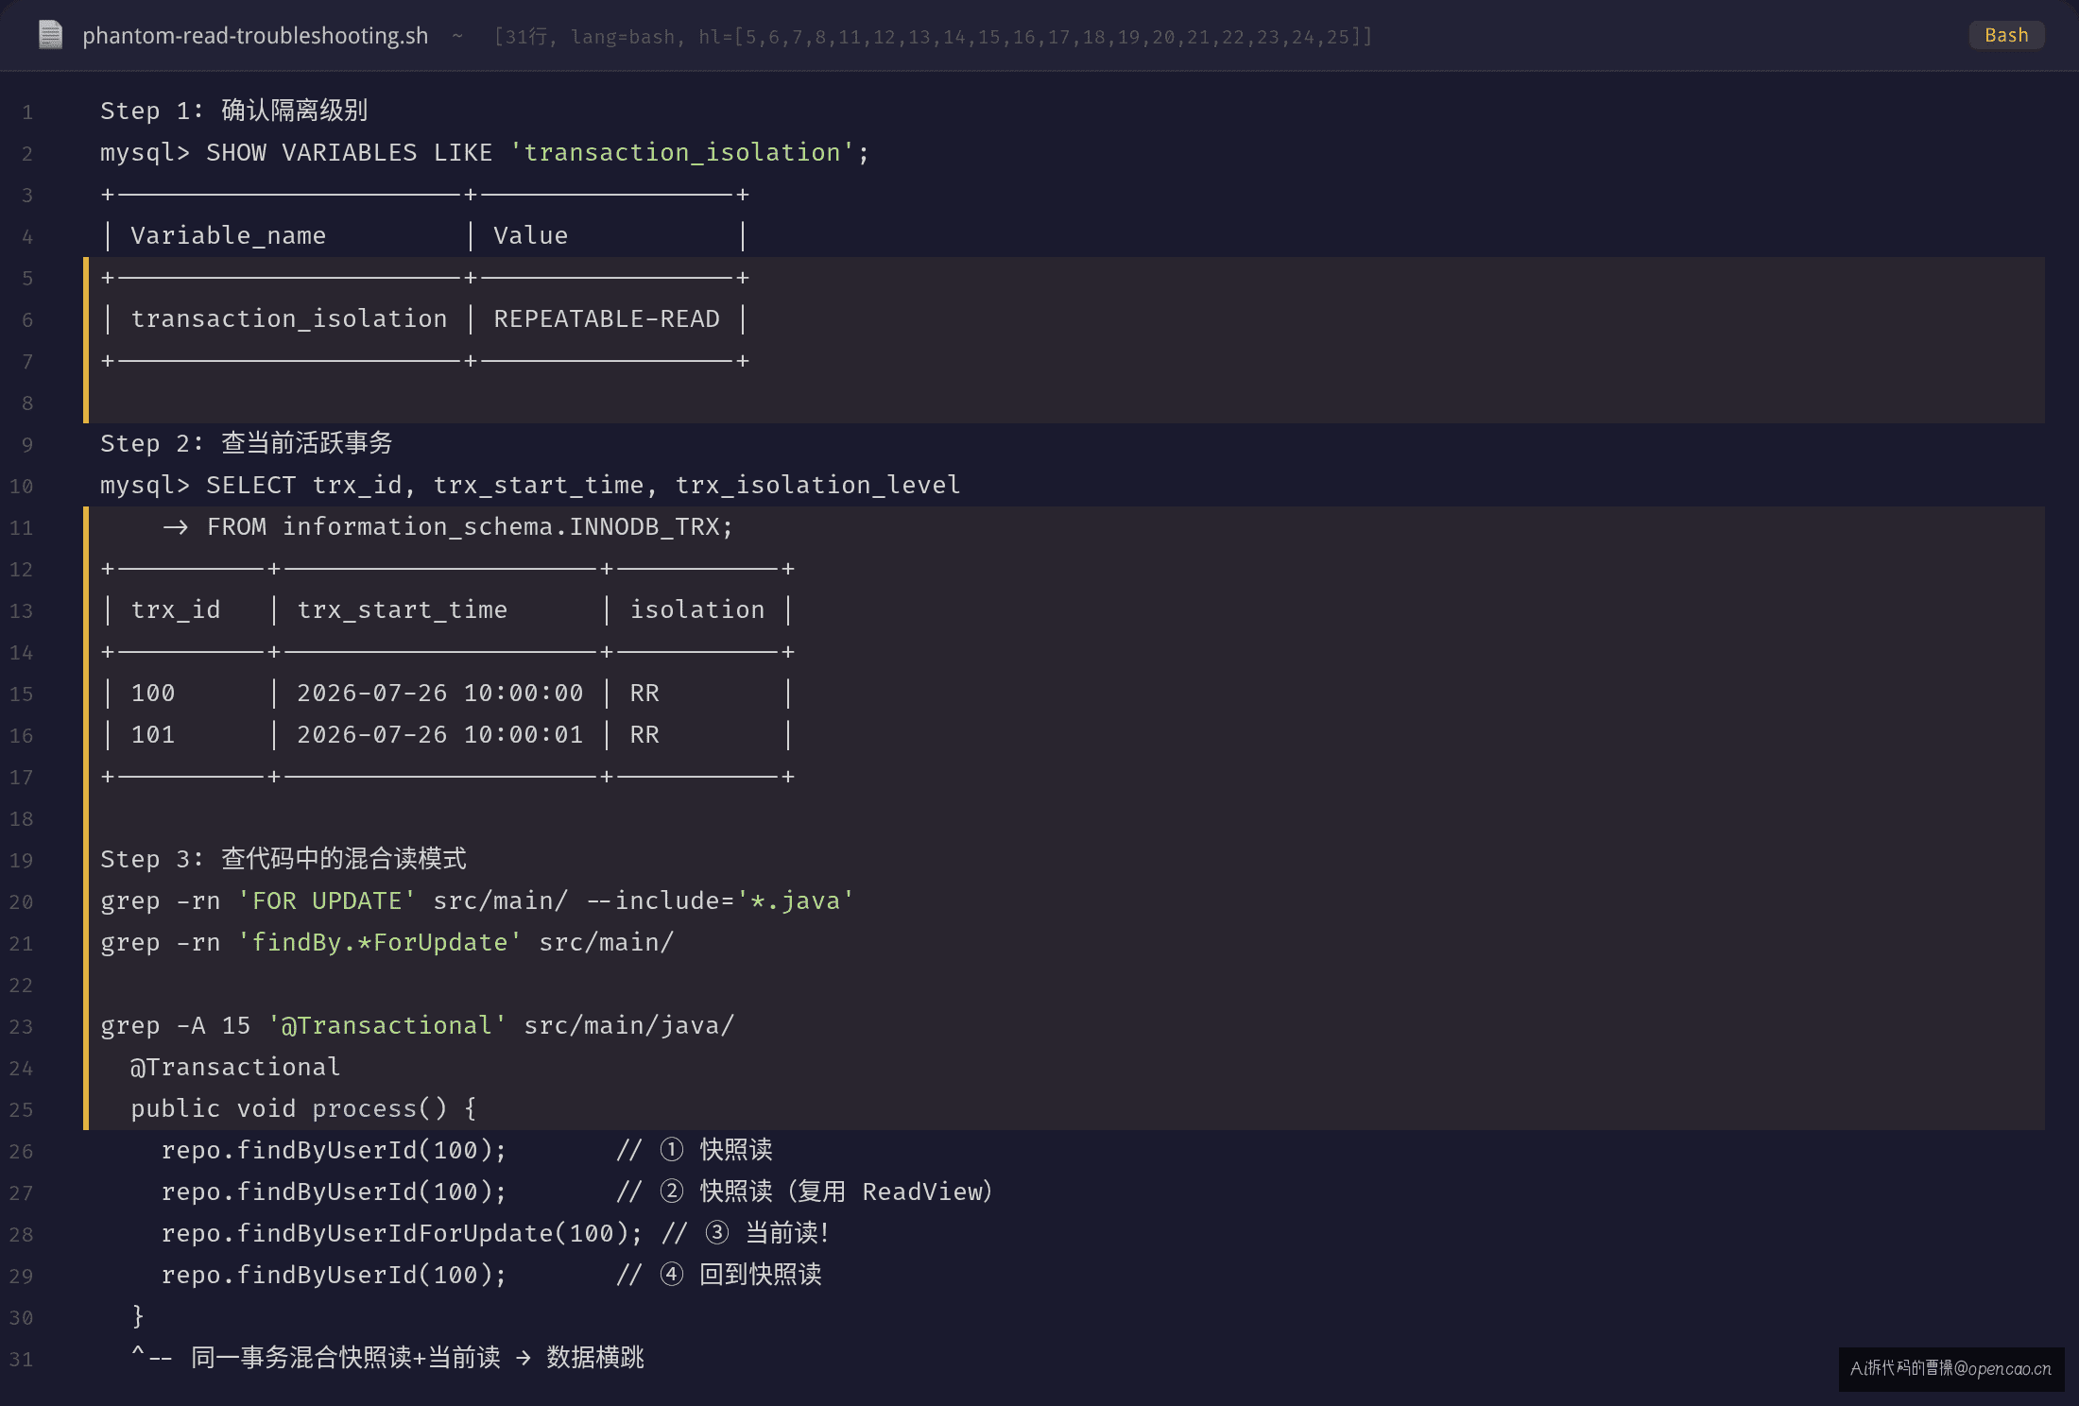Click the trx_id 101 table row
Viewport: 2079px width, 1406px height.
tap(449, 734)
